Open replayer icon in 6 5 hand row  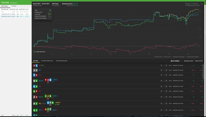pos(161,104)
